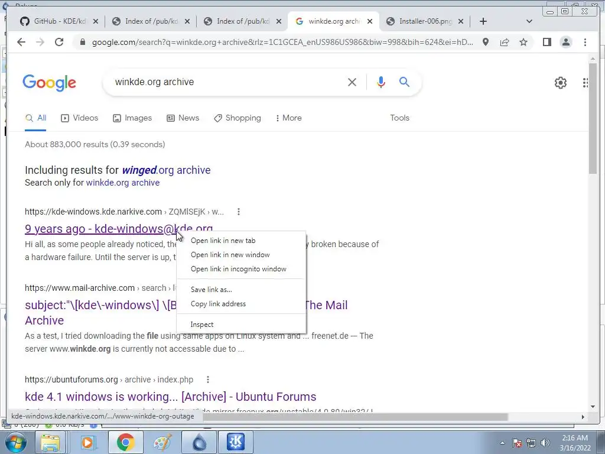Screen dimensions: 605x454
Task: Expand the More search filters menu
Action: (x=288, y=118)
